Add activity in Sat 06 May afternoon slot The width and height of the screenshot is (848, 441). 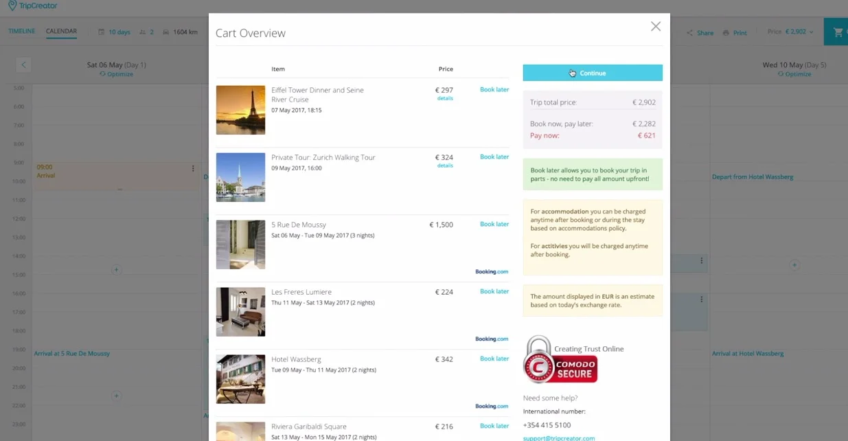click(x=116, y=270)
